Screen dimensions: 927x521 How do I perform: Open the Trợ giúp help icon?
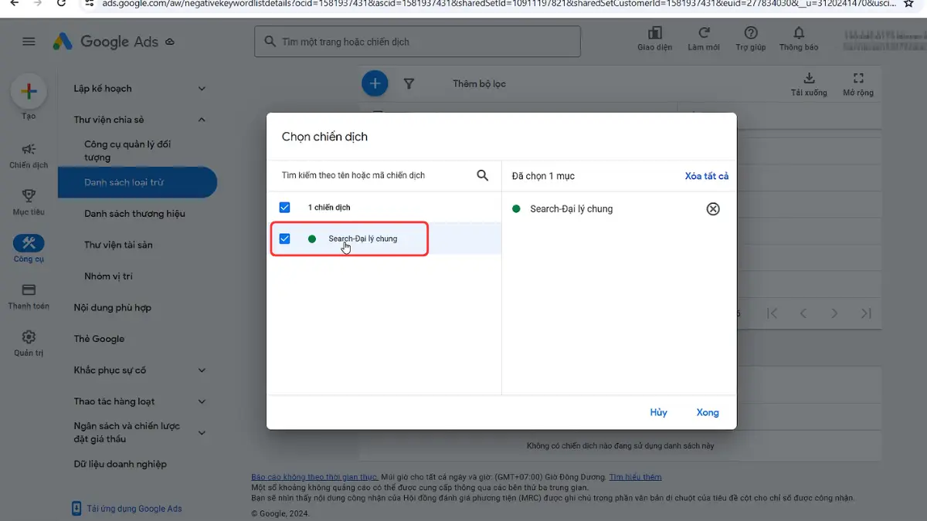750,34
